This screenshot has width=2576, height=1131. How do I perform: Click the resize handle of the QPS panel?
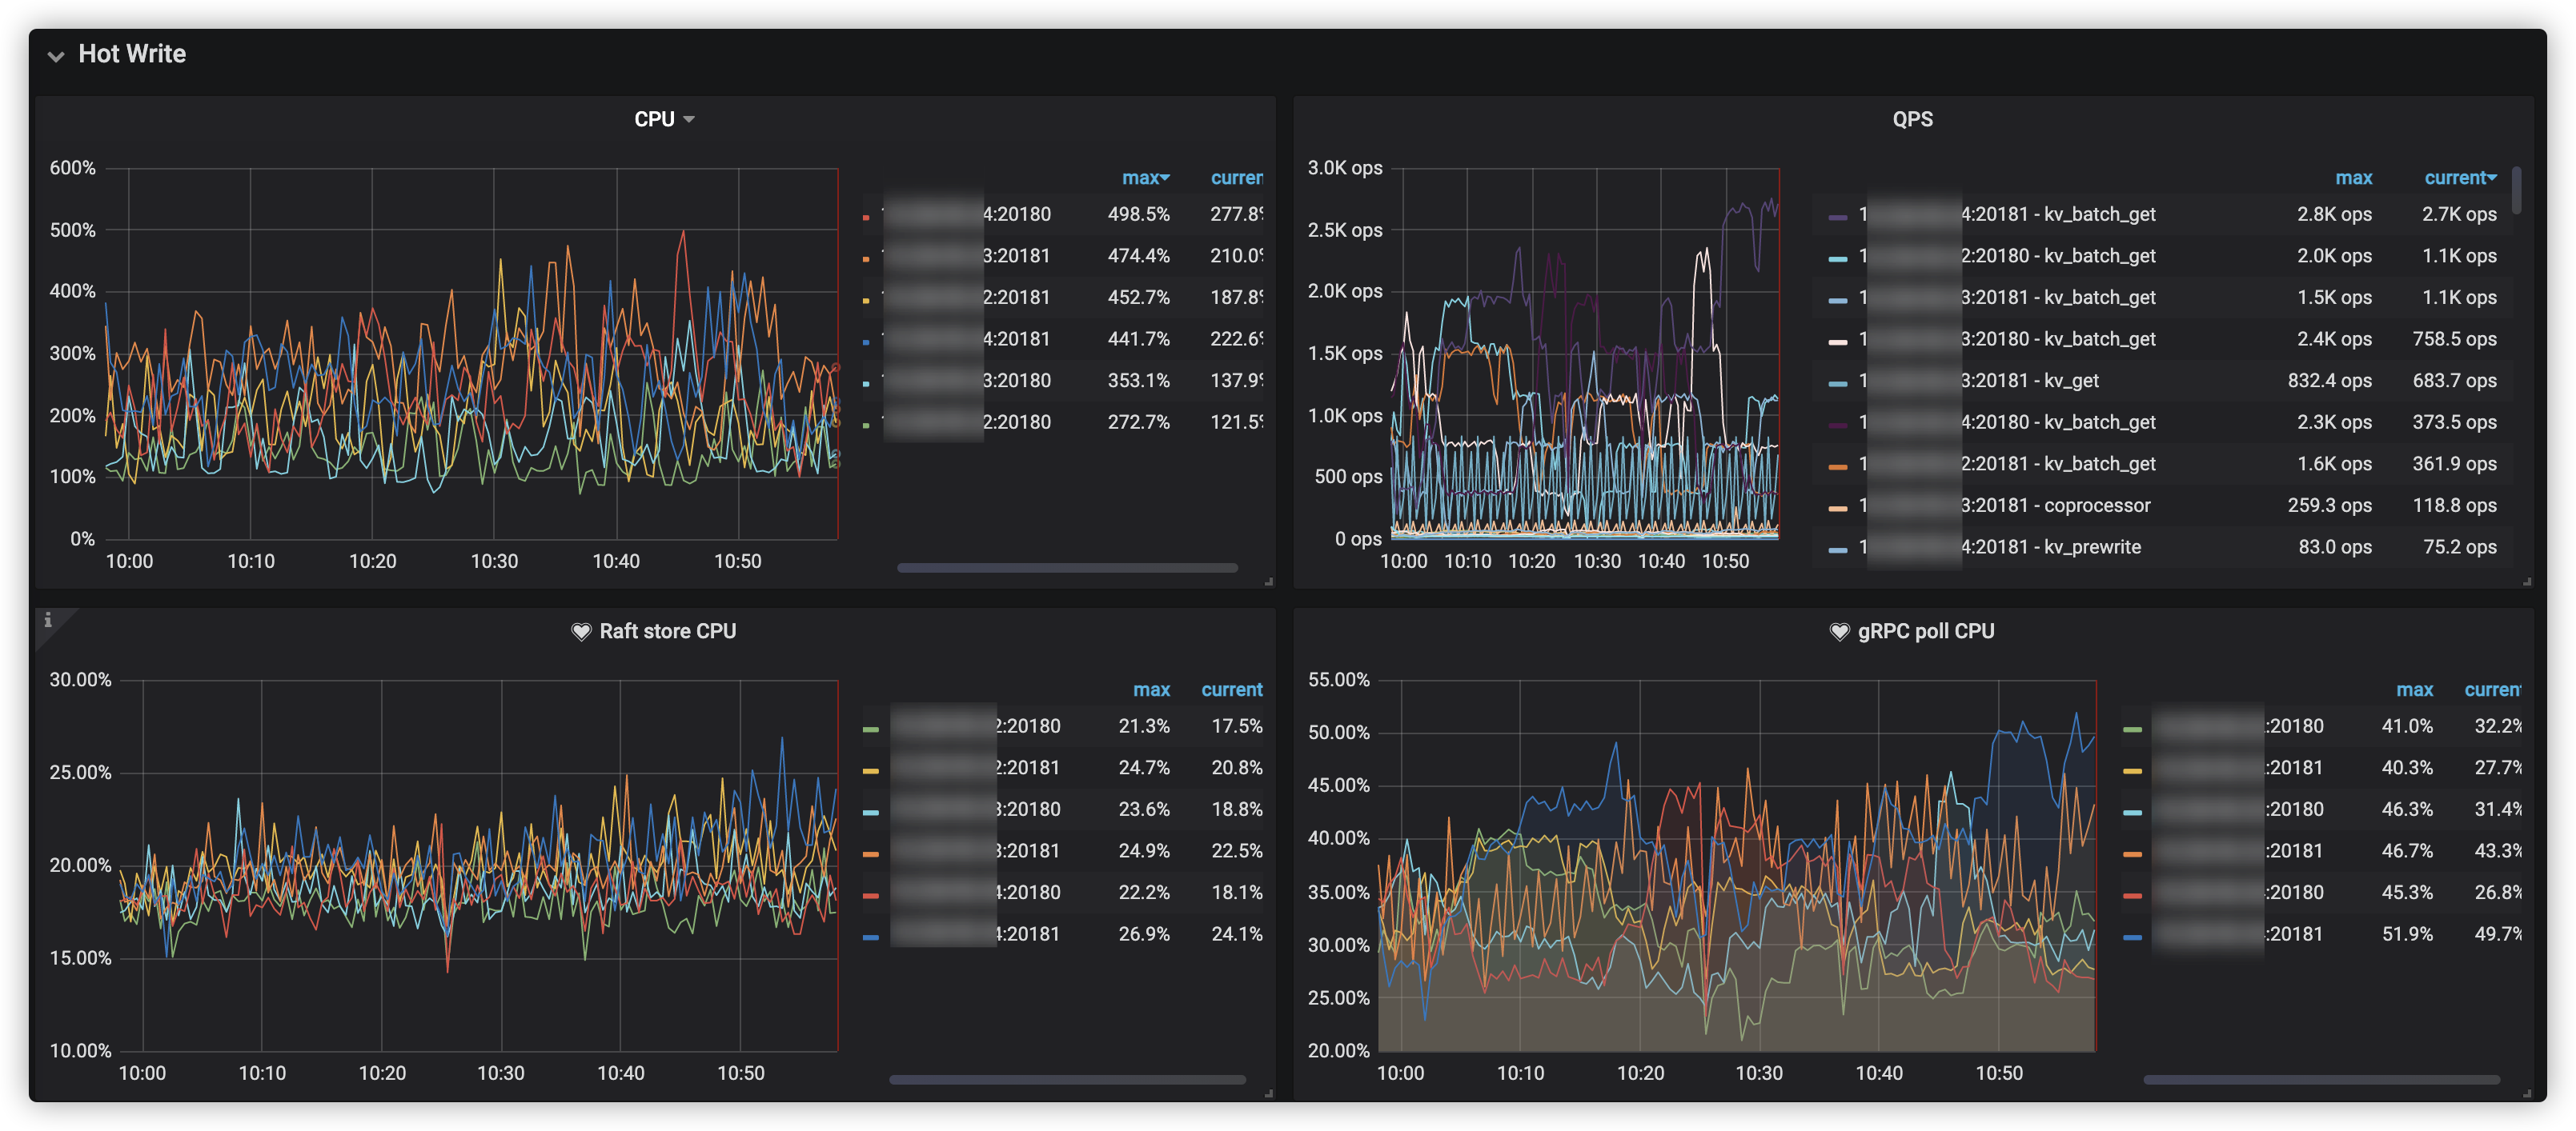point(2526,581)
